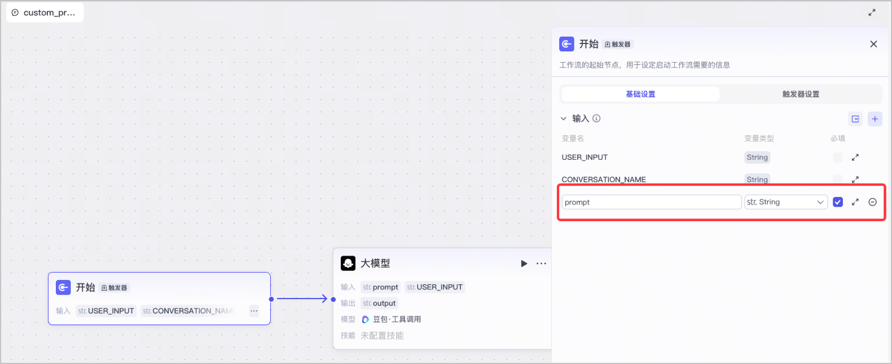The image size is (892, 364).
Task: Click str.USER_INPUT tag on 大模型 node
Action: pos(434,287)
